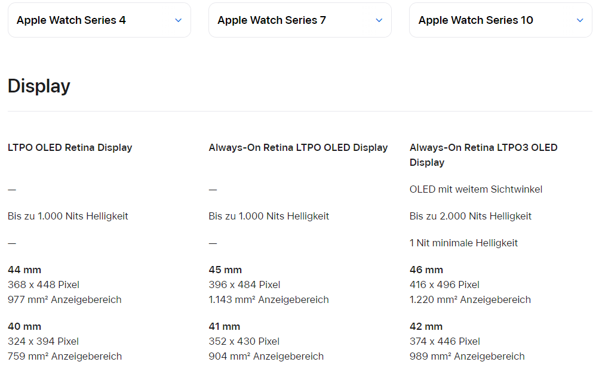Click the 1 Nit minimale Helligkeit text

(463, 243)
